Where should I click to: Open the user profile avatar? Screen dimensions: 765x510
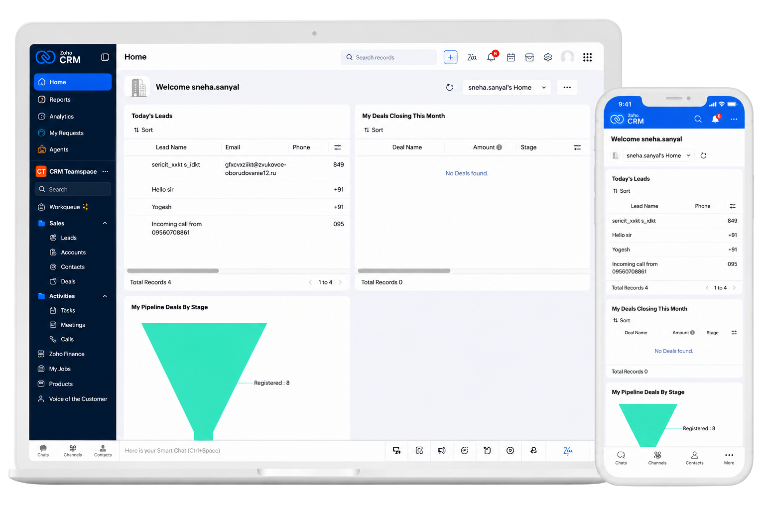[567, 57]
